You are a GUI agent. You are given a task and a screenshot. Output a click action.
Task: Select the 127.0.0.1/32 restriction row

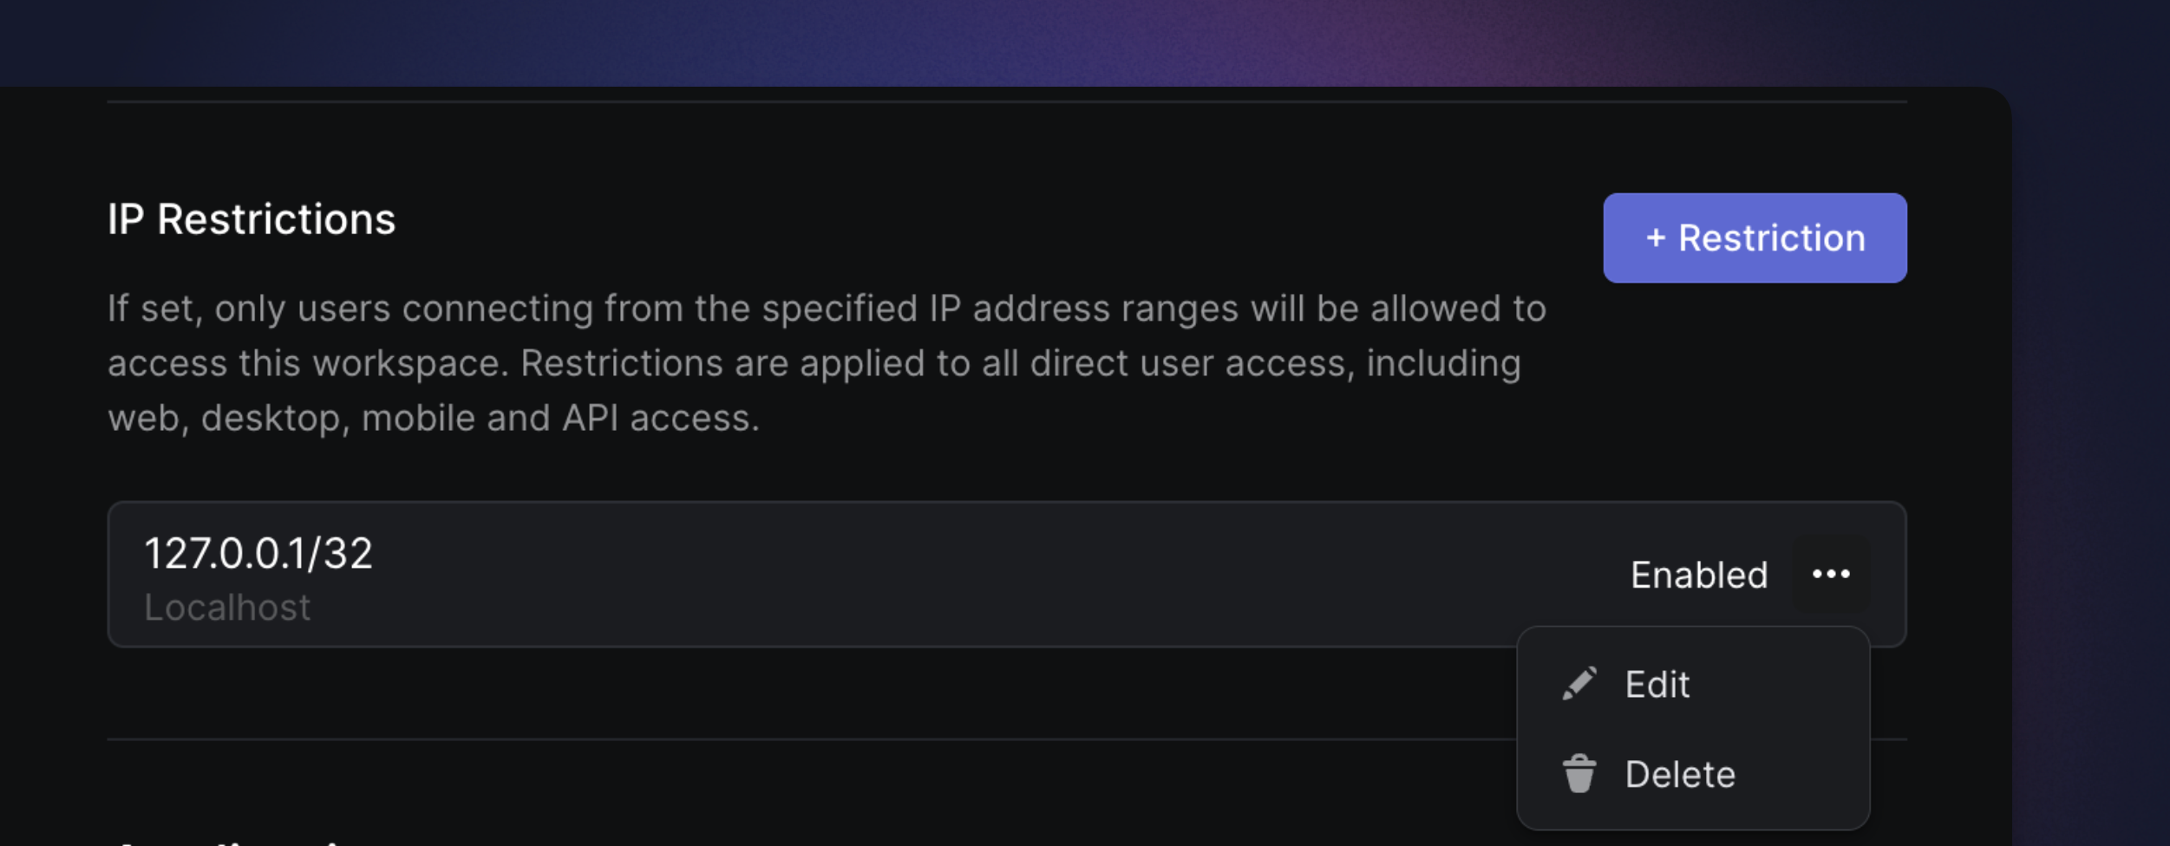point(694,573)
